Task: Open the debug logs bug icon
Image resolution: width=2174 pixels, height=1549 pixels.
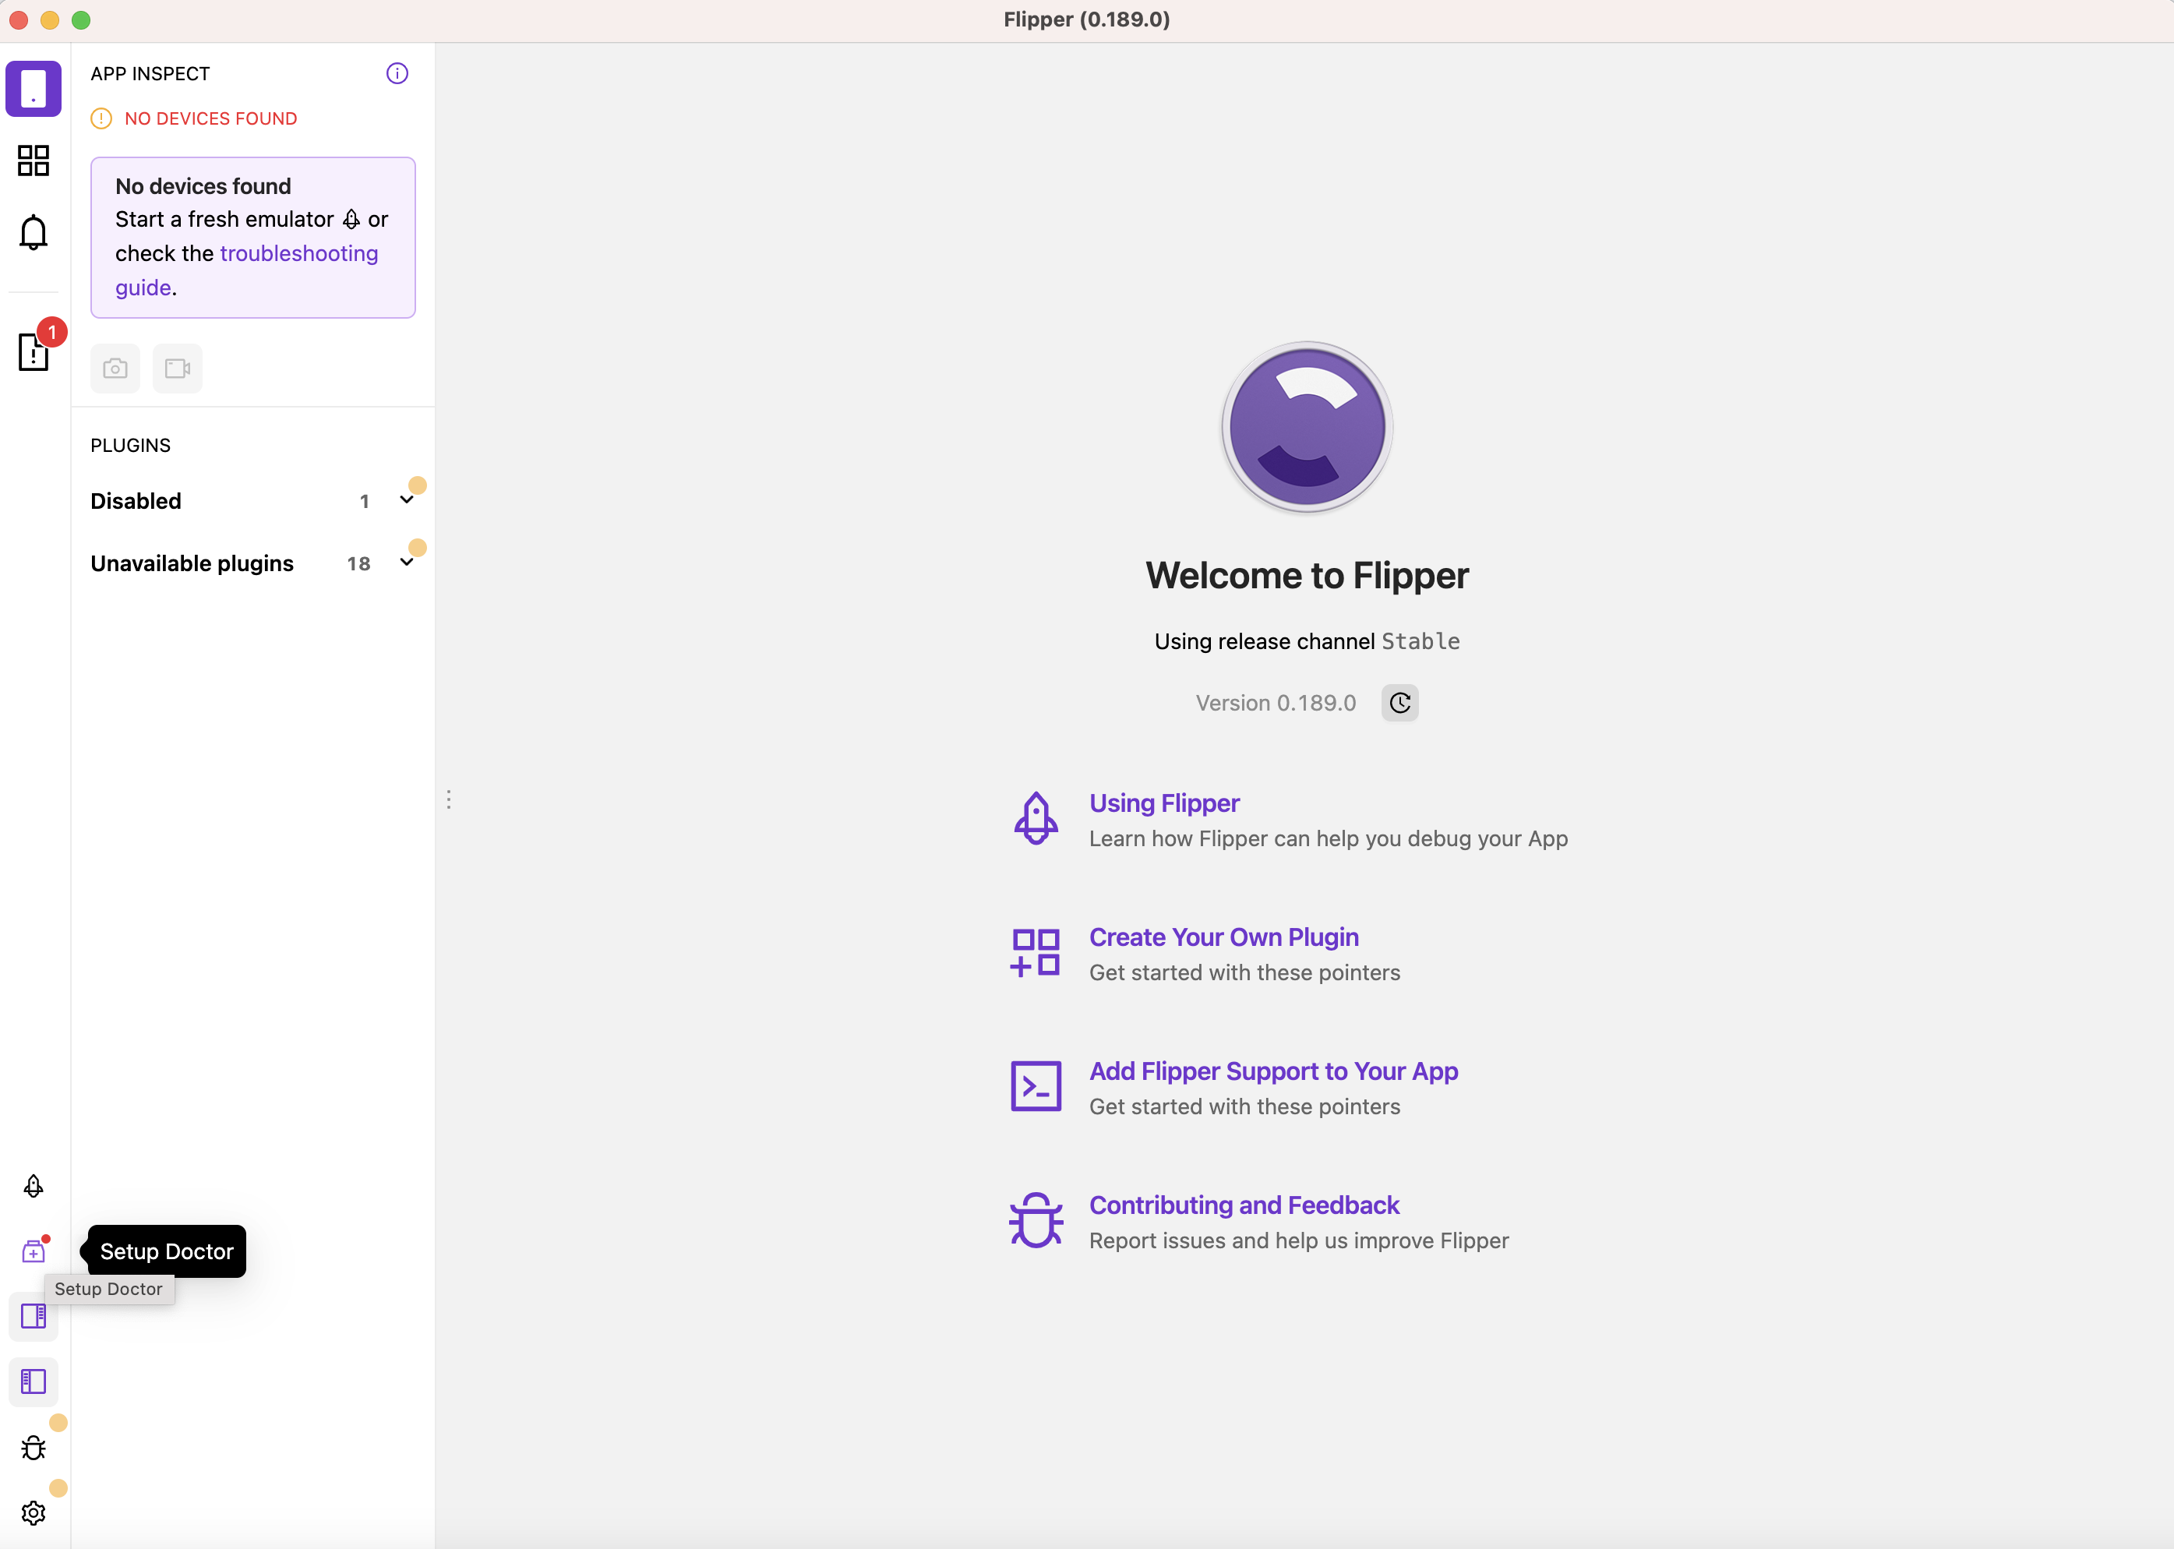Action: pyautogui.click(x=34, y=1447)
